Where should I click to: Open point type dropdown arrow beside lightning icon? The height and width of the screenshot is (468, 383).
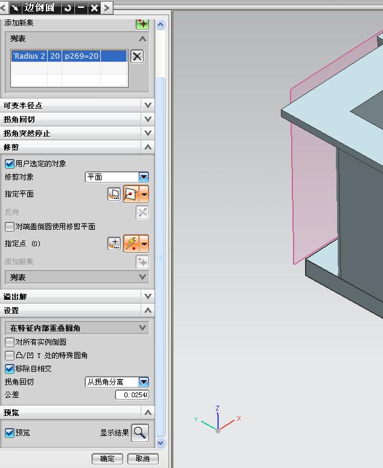[144, 244]
